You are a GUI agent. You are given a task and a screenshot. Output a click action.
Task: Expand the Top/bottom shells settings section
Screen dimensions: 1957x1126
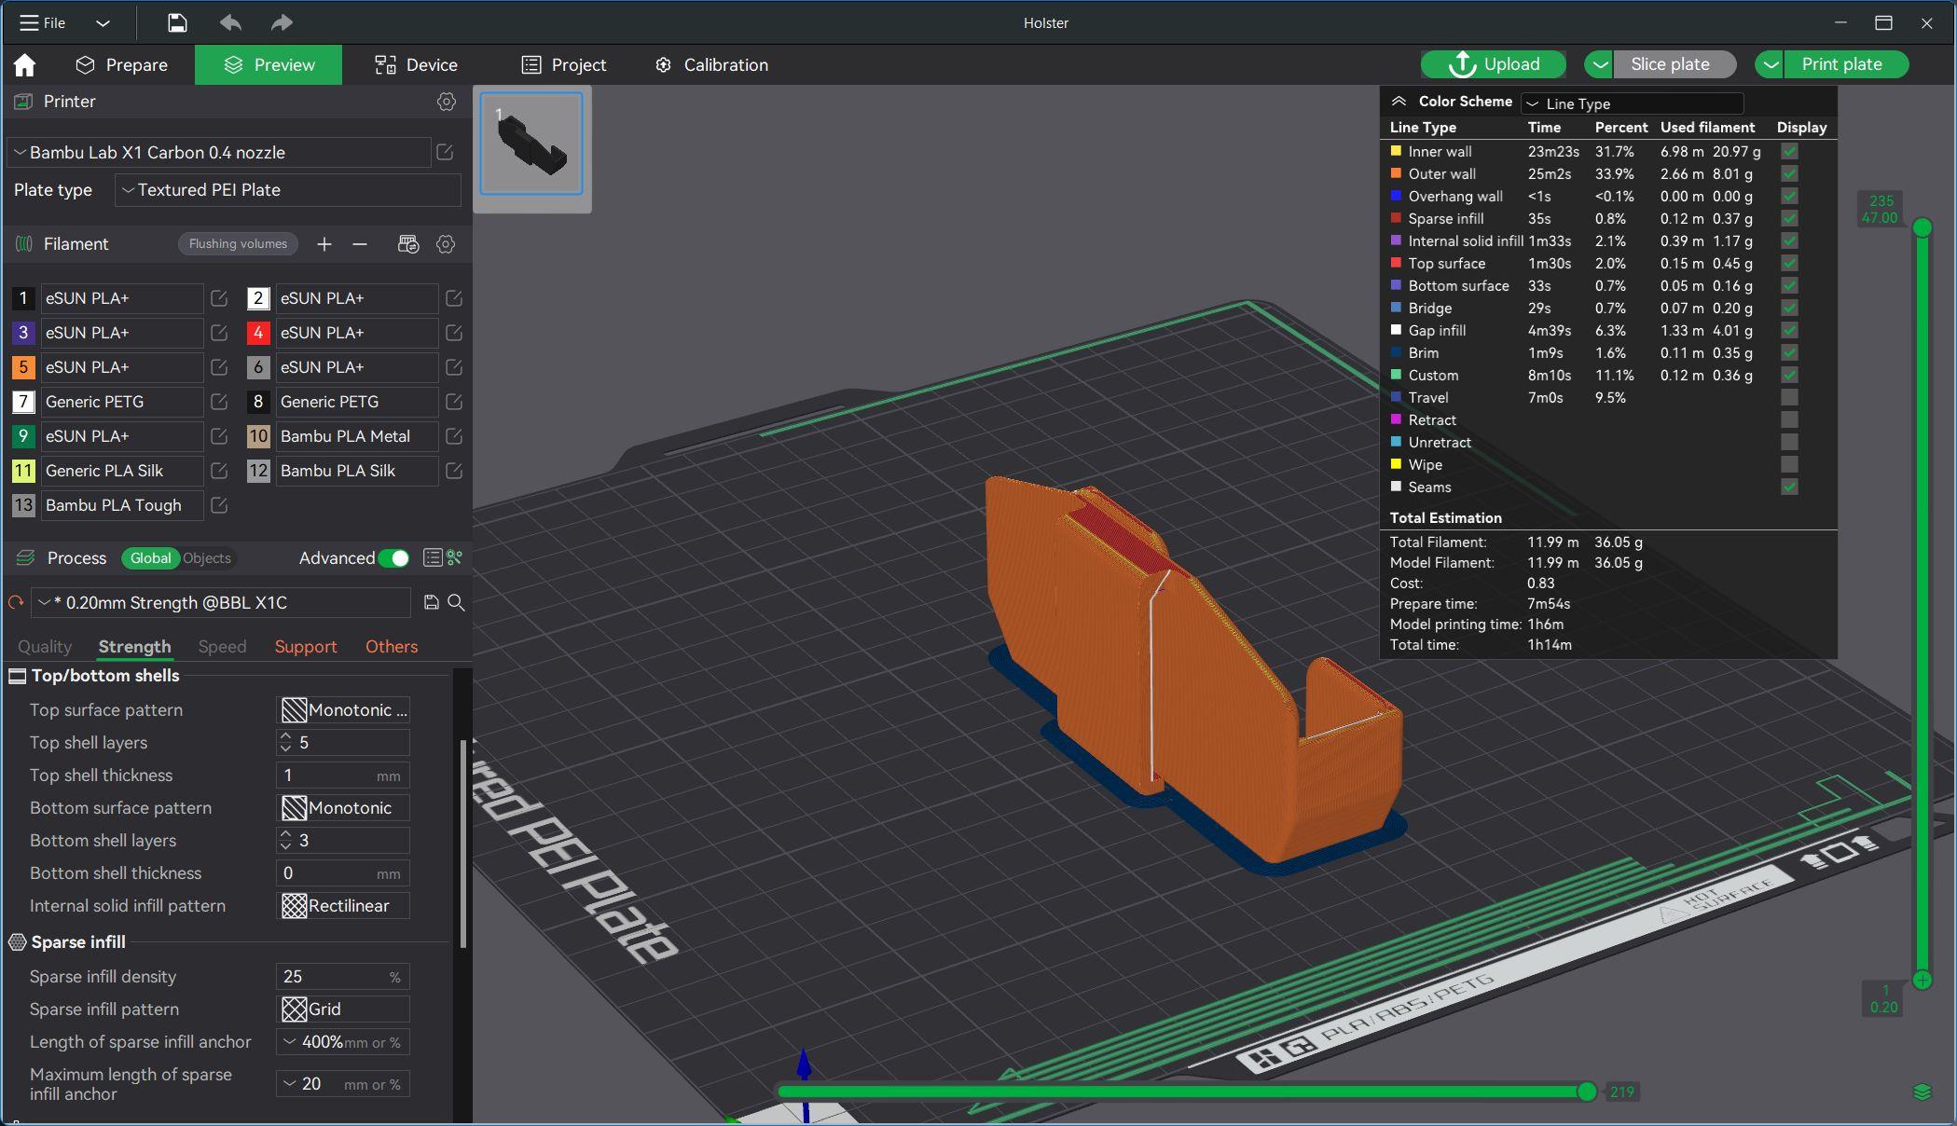coord(104,675)
